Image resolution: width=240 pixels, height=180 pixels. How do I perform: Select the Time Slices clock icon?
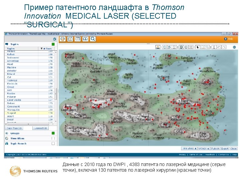coord(7,138)
